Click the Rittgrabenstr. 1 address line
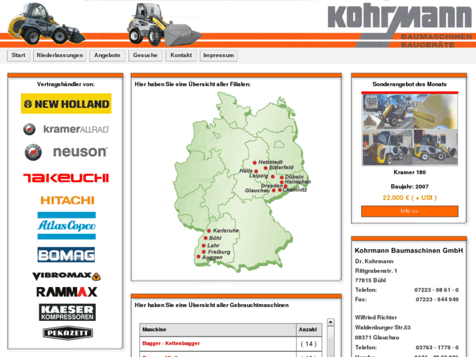This screenshot has width=476, height=357. [376, 271]
